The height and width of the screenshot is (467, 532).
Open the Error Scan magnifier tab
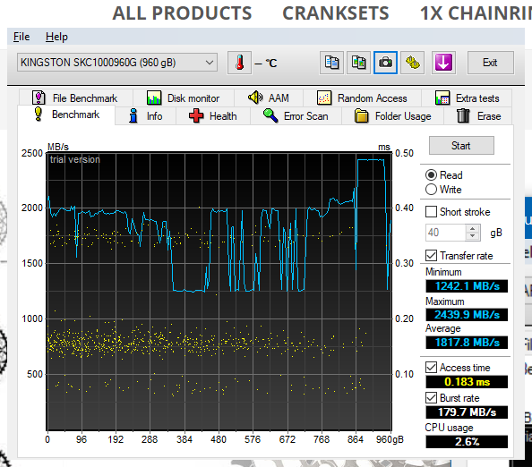coord(296,116)
